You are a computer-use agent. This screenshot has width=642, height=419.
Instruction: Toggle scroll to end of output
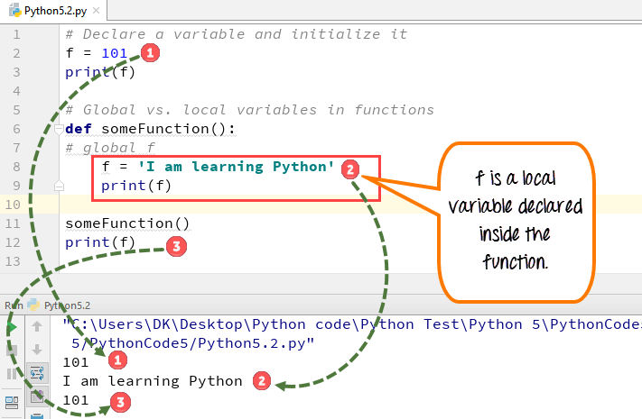(37, 395)
